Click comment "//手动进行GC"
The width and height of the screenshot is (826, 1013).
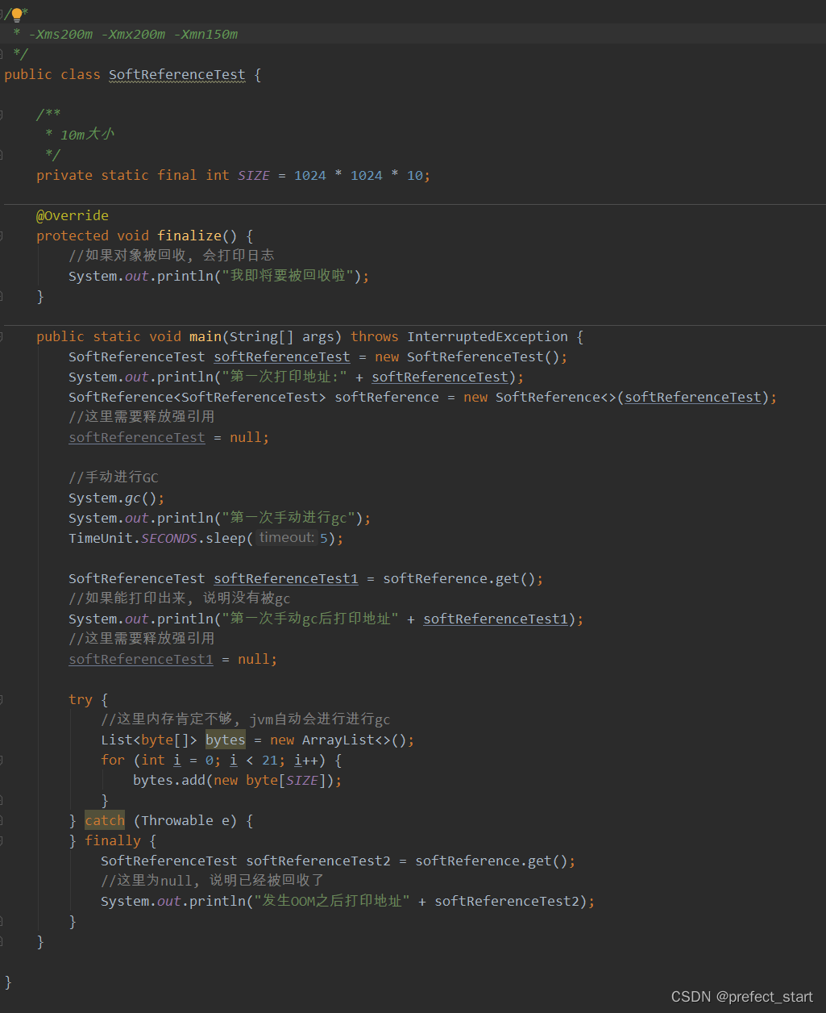click(114, 477)
